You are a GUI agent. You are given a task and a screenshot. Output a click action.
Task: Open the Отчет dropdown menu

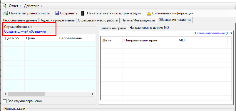pos(15,6)
